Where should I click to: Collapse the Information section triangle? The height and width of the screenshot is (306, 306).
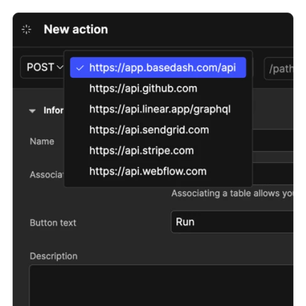pos(33,111)
